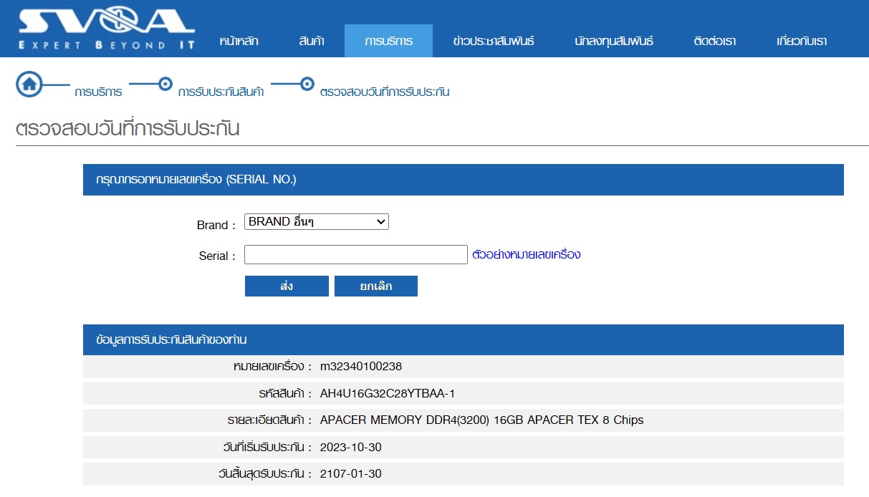
Task: Open the ตัวอย่างหมายเลขเครื่อง example link
Action: coord(527,254)
